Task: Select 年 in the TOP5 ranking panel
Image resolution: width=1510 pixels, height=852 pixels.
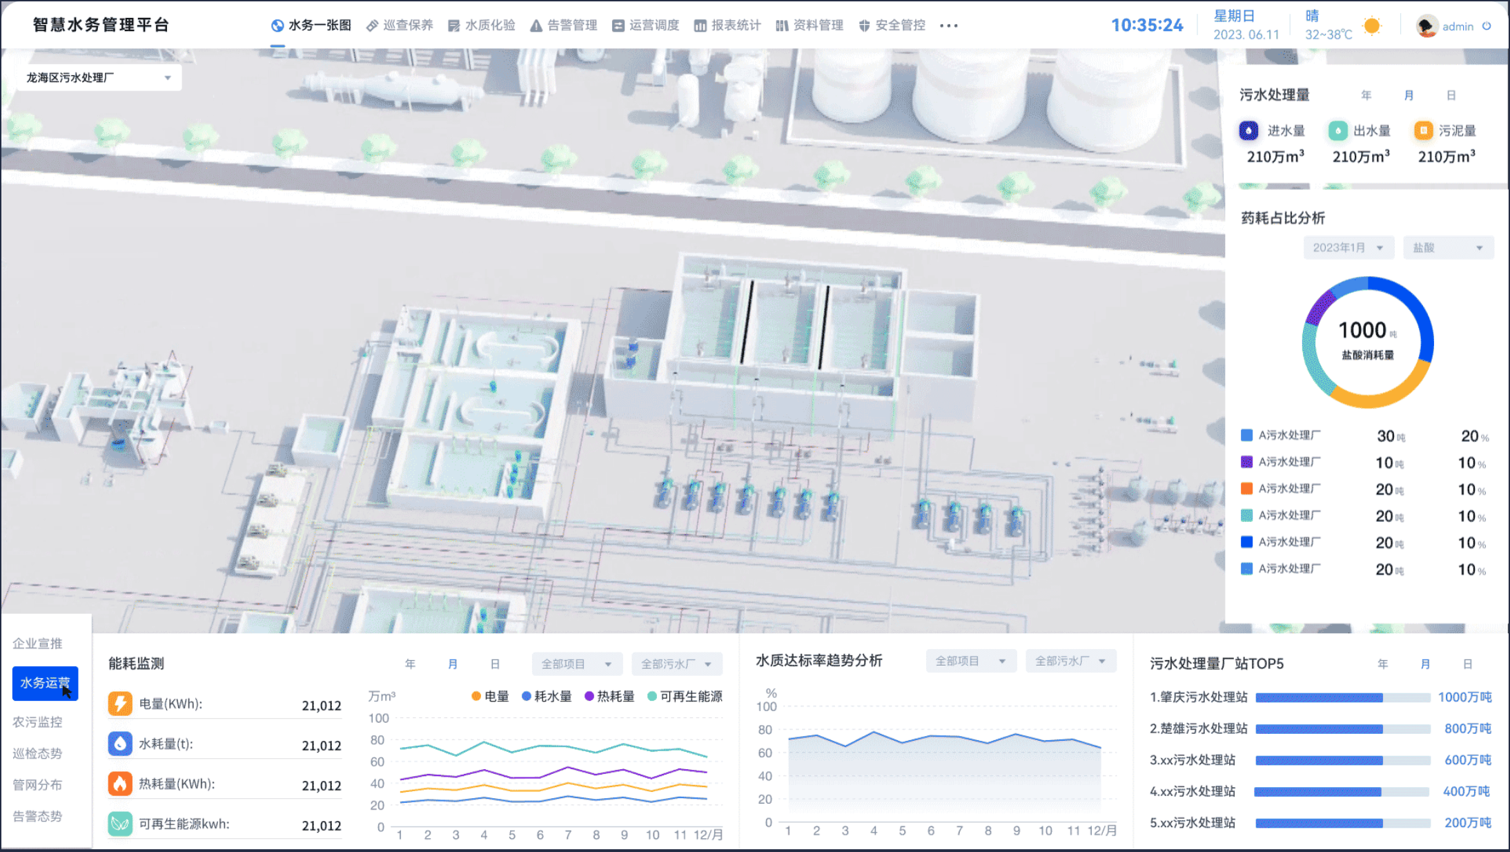Action: point(1382,664)
